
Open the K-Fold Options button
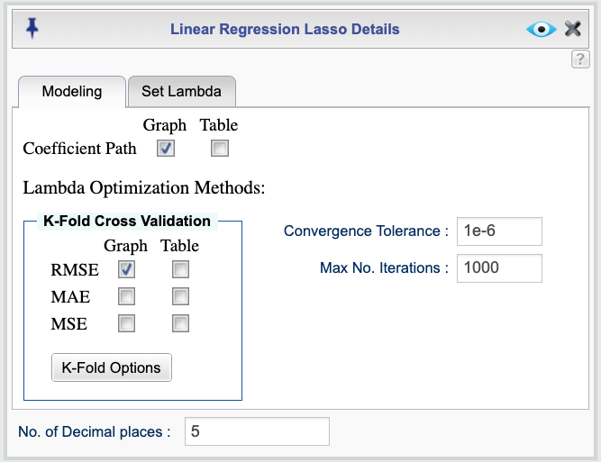tap(112, 367)
